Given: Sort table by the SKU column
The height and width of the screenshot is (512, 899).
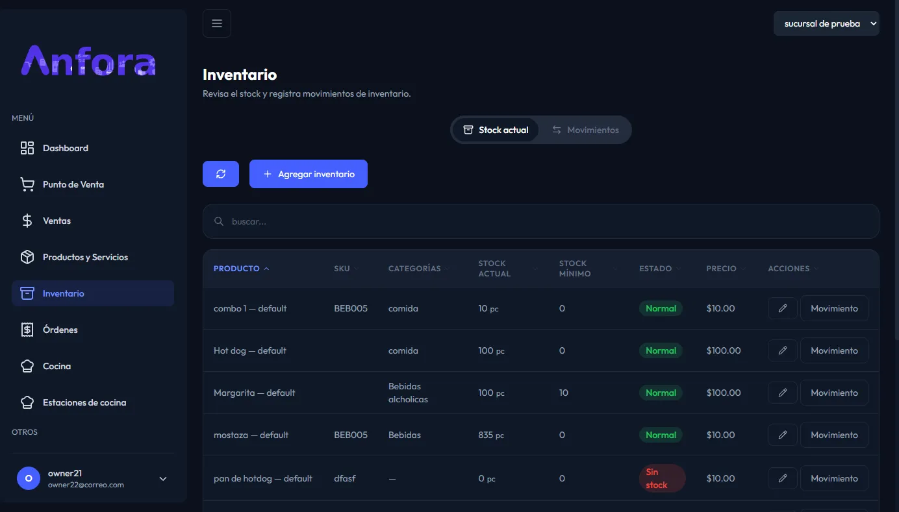Looking at the screenshot, I should (346, 269).
